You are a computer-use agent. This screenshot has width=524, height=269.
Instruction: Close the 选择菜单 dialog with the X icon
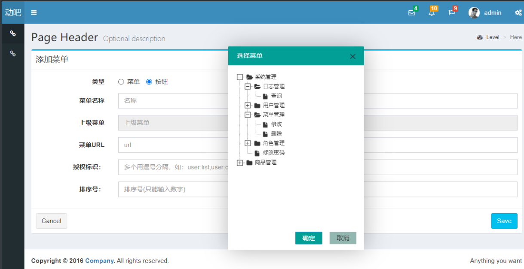(x=353, y=56)
